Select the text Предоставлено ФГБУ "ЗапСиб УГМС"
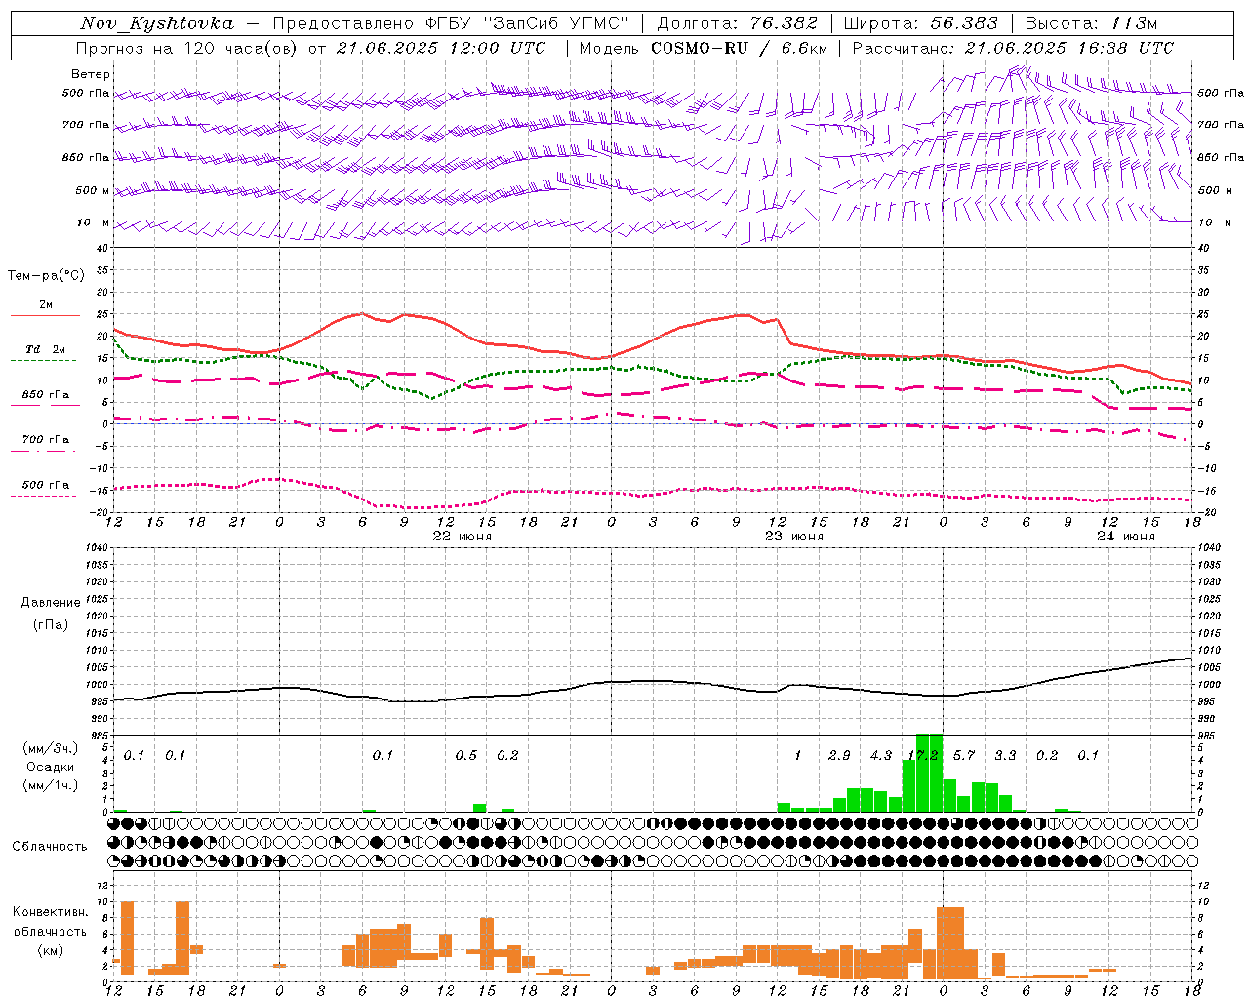This screenshot has height=999, width=1249. tap(451, 24)
